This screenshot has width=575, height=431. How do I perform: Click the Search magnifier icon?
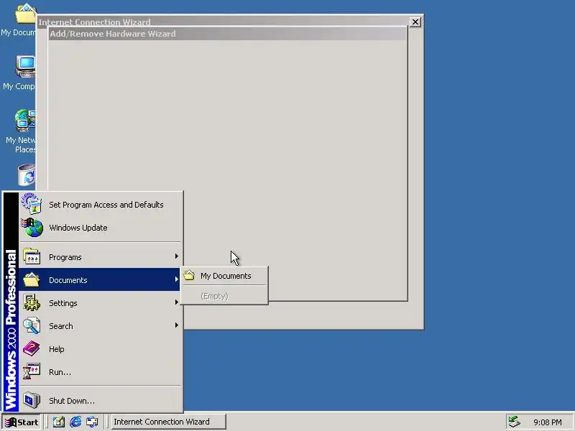coord(32,326)
